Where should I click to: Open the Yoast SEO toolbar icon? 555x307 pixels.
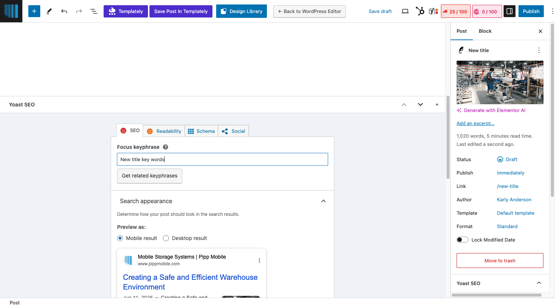click(x=433, y=11)
